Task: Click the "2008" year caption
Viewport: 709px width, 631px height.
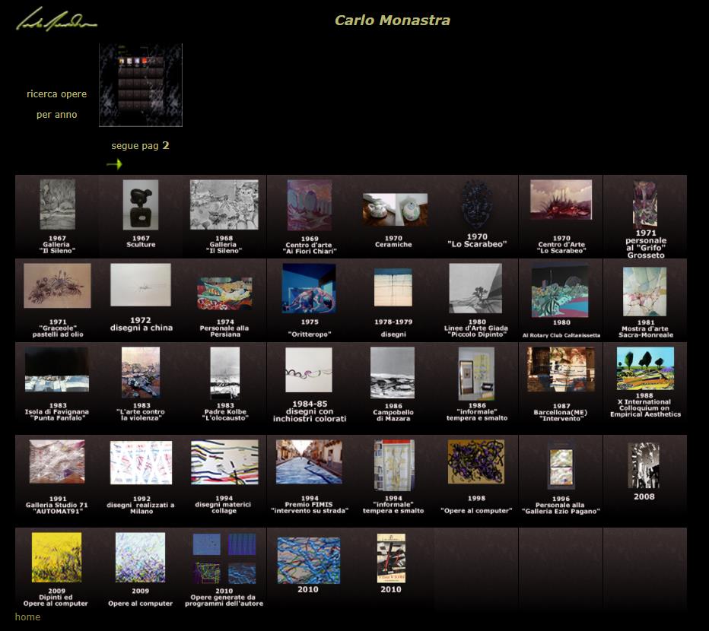Action: 644,496
